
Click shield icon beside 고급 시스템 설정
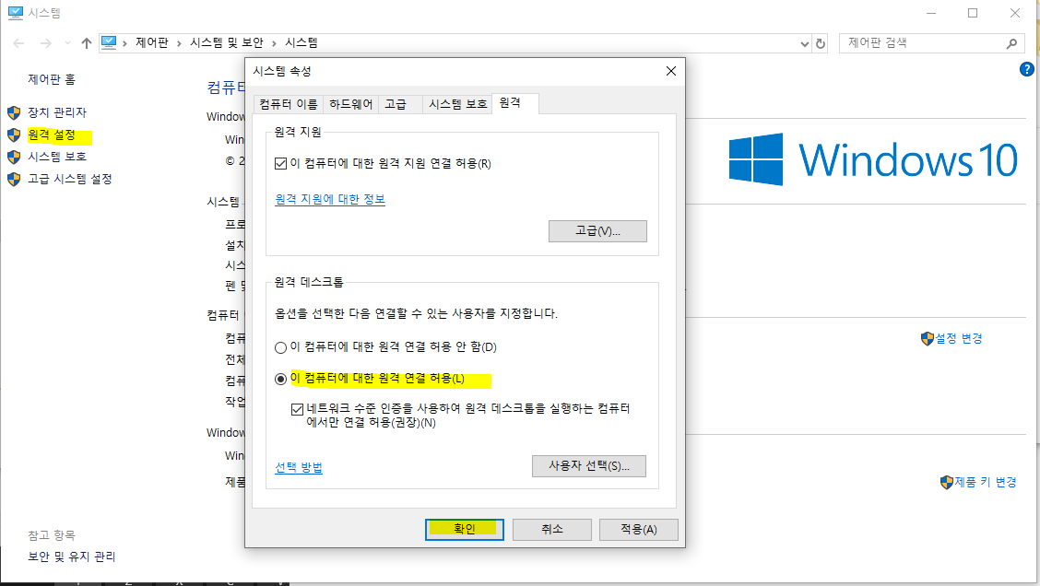[14, 179]
